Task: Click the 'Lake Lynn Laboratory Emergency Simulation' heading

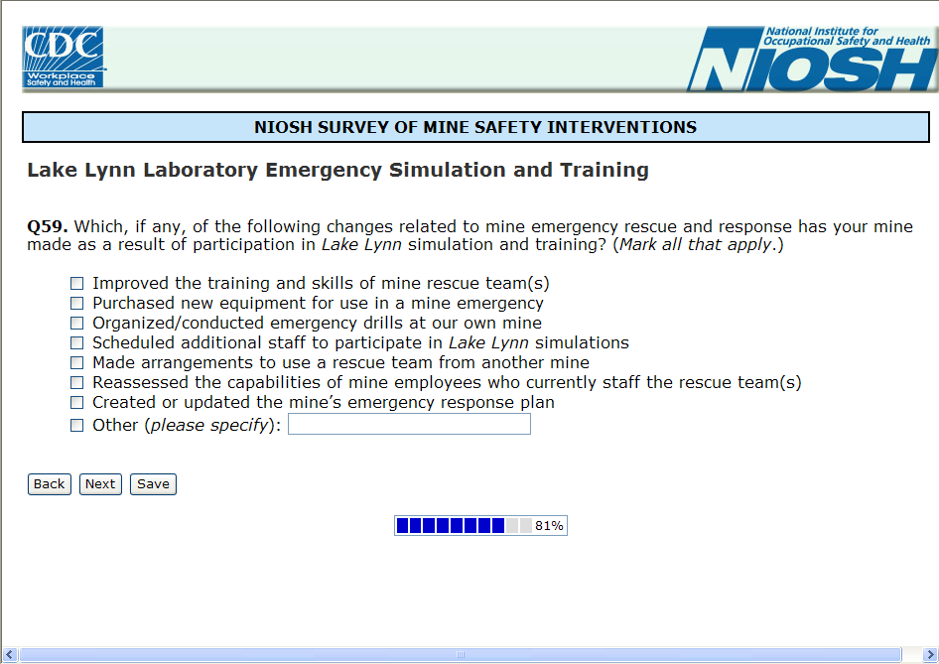Action: point(337,170)
